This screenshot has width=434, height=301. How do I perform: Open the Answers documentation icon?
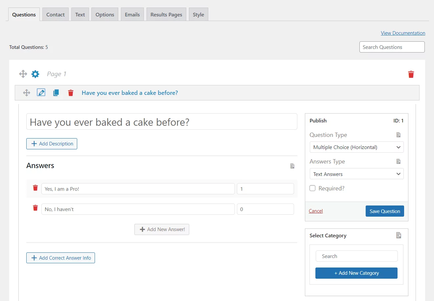click(292, 166)
